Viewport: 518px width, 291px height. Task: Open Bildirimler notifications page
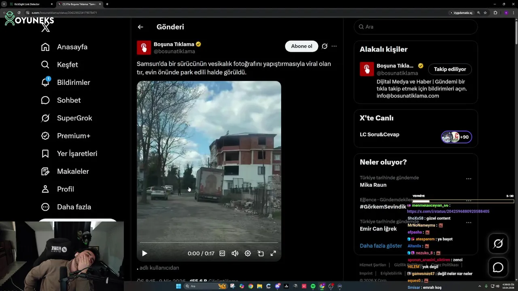tap(66, 82)
